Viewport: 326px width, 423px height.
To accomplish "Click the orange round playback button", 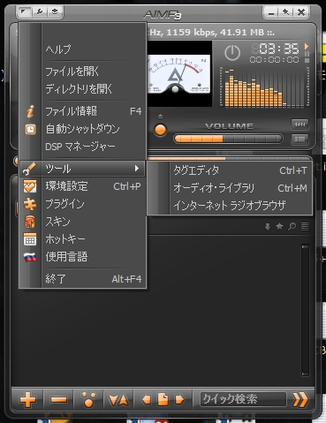I will [x=161, y=130].
